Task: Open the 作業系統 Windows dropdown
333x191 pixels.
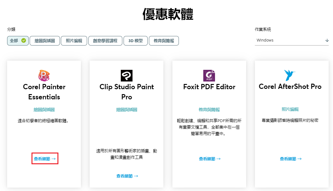Action: point(292,40)
